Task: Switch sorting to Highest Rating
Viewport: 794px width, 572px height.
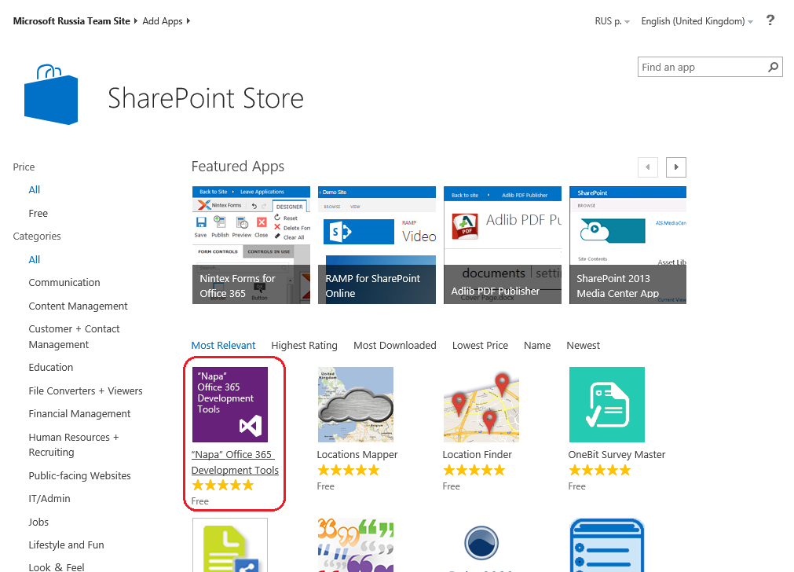Action: [304, 345]
